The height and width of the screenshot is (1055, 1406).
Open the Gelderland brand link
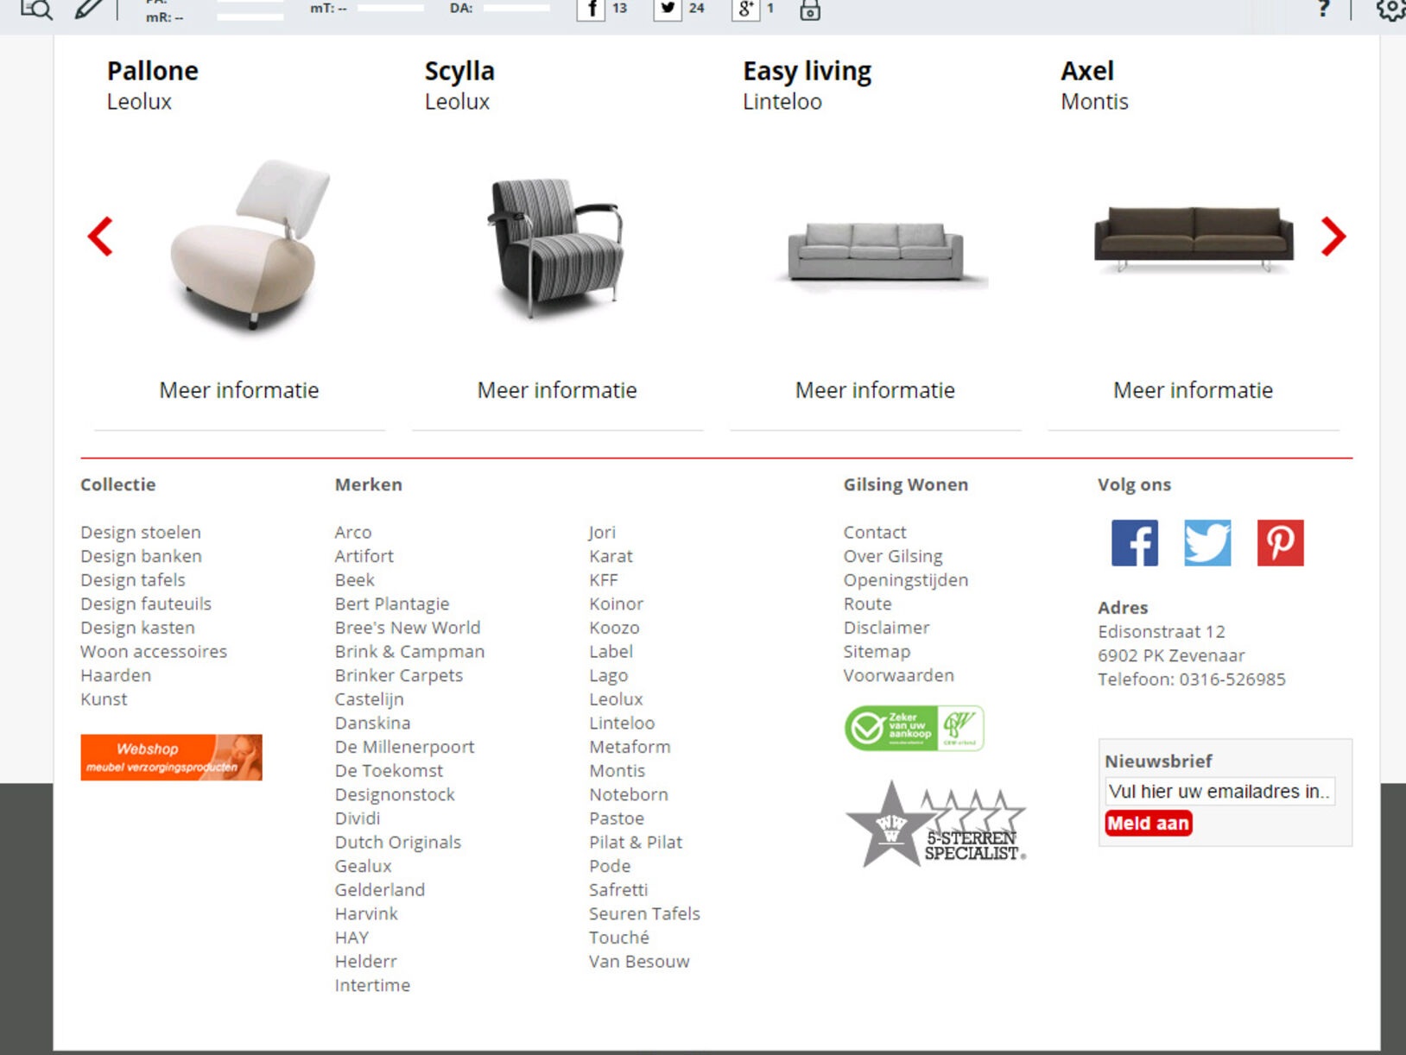380,889
